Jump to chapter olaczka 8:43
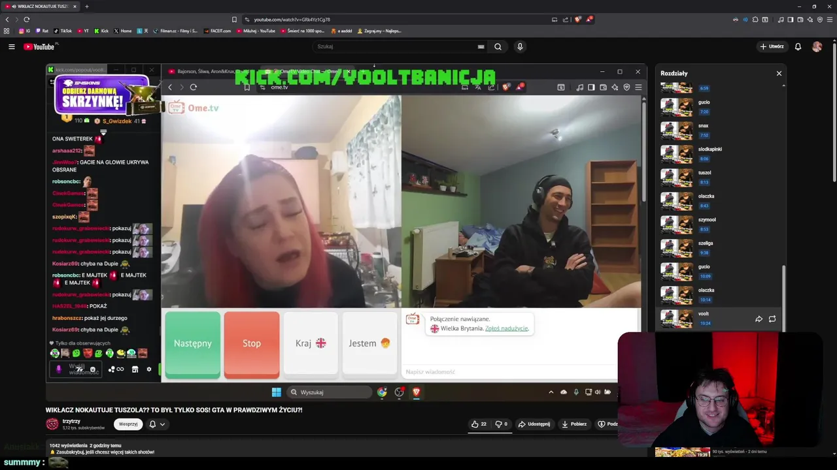Image resolution: width=837 pixels, height=470 pixels. (x=719, y=201)
